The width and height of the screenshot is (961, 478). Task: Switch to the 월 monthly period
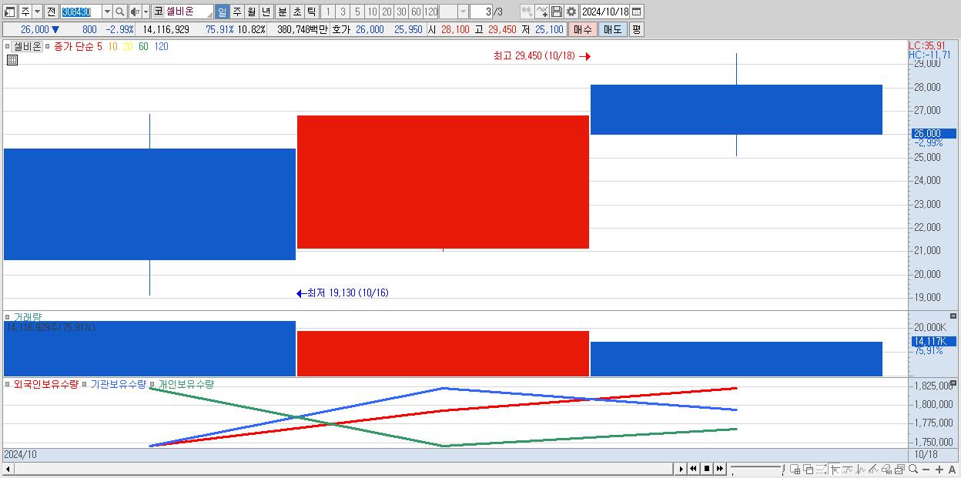pos(251,12)
